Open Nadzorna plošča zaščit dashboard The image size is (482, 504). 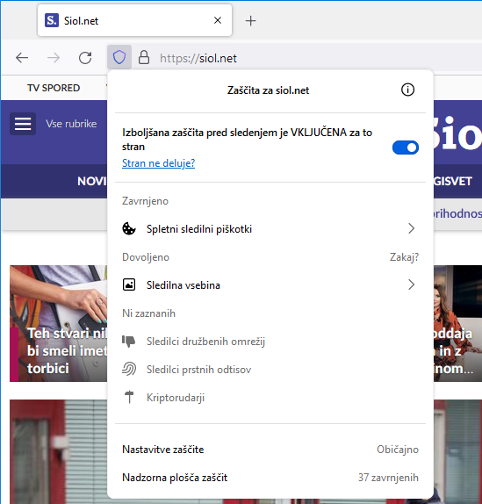click(x=270, y=478)
